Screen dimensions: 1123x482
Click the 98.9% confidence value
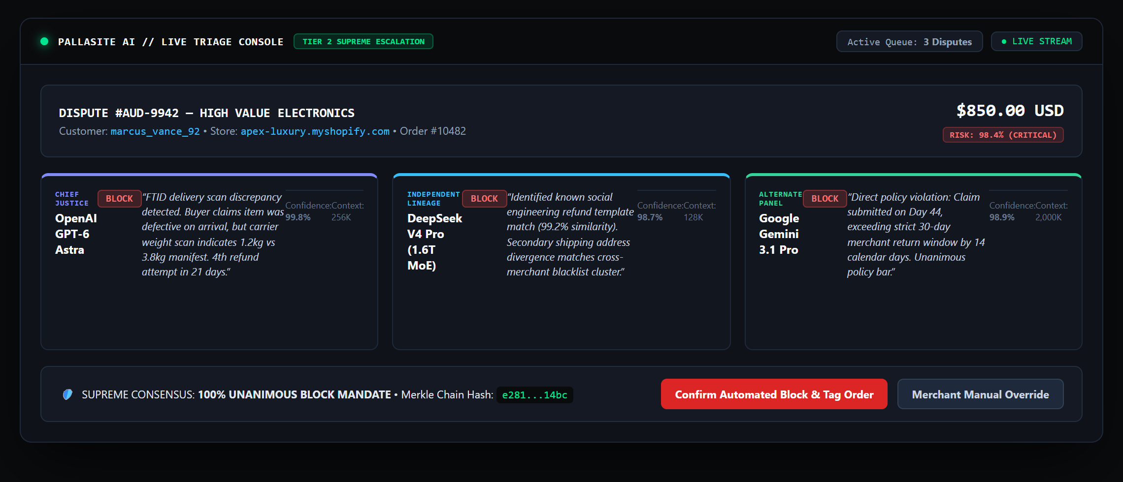[x=1002, y=217]
